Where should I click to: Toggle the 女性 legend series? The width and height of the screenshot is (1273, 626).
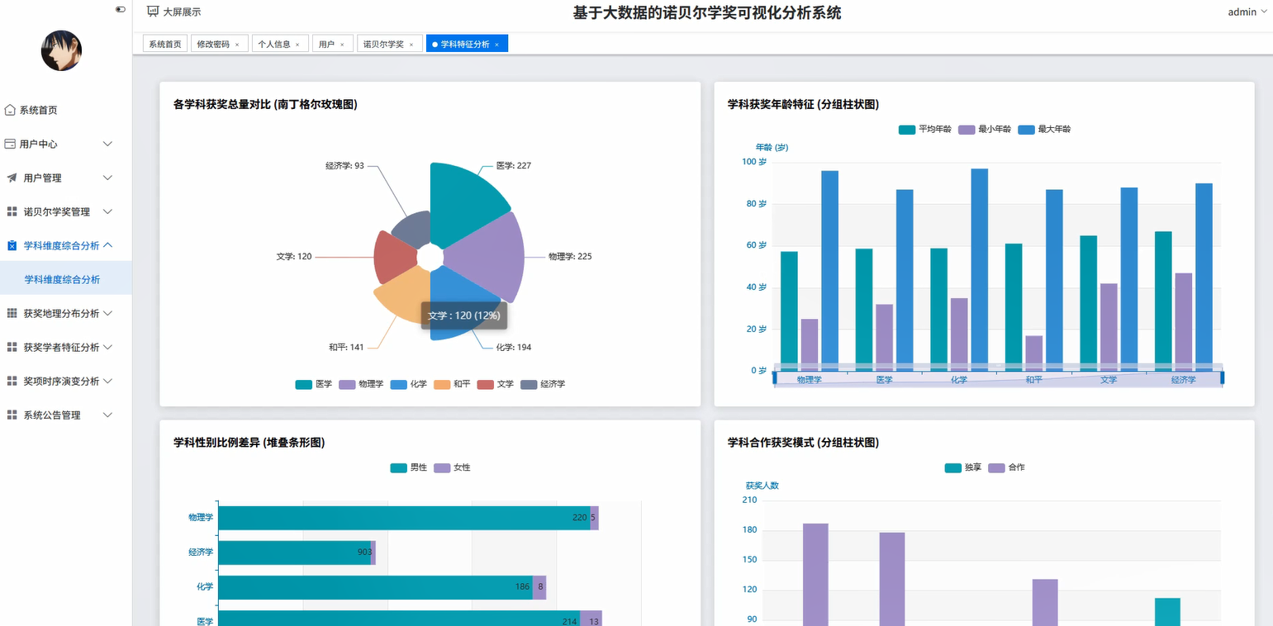click(452, 467)
